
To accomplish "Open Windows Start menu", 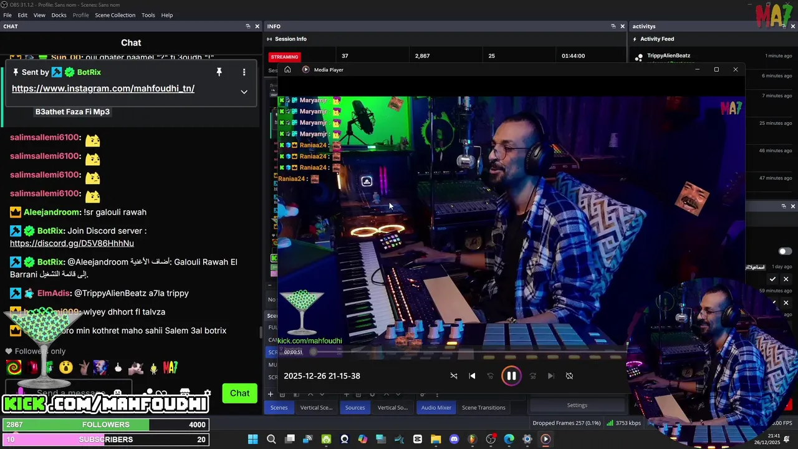I will pyautogui.click(x=252, y=440).
